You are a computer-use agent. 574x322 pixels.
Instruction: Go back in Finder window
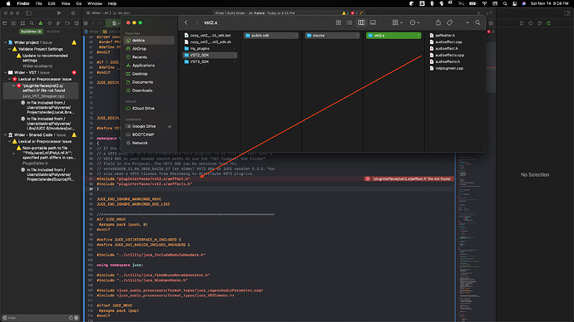coord(186,22)
